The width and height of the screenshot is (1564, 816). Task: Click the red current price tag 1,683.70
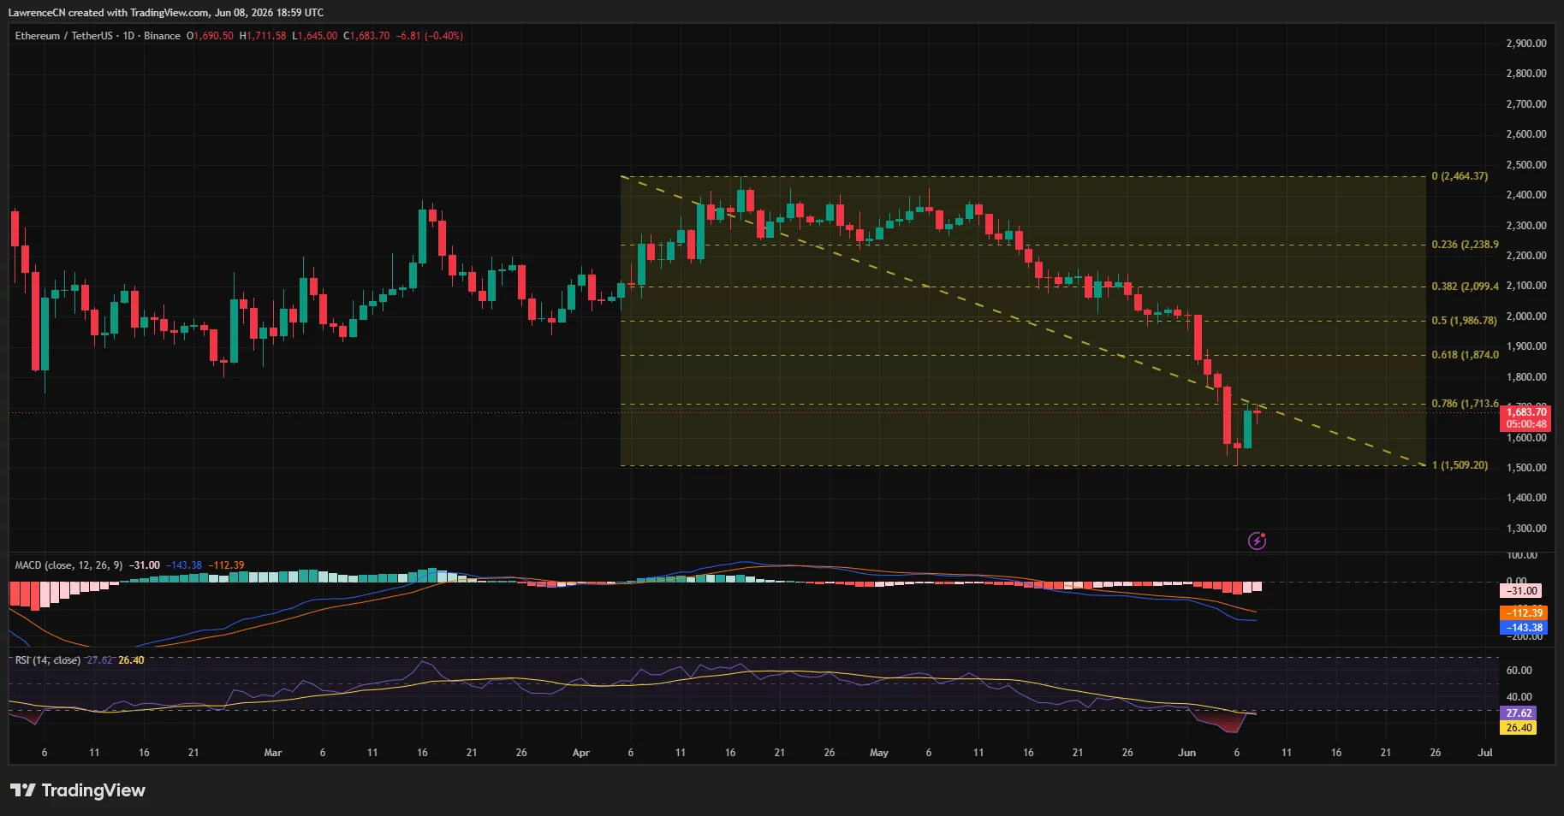tap(1526, 412)
